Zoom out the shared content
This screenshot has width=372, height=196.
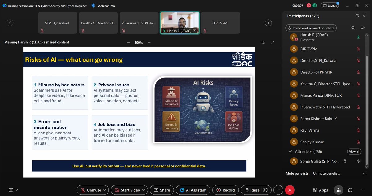point(128,42)
